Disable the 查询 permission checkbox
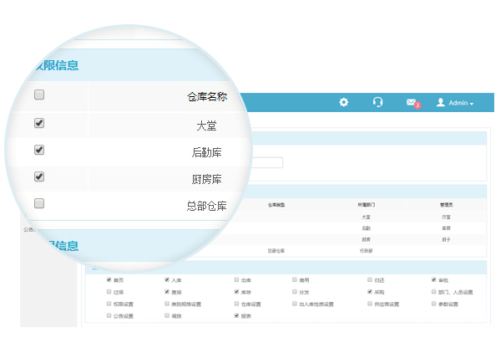The height and width of the screenshot is (348, 501). tap(167, 292)
